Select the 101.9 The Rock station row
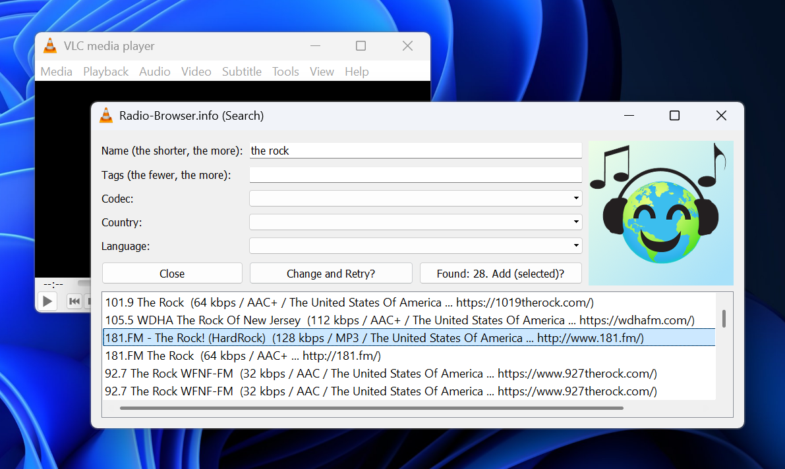Viewport: 785px width, 469px height. [x=409, y=302]
